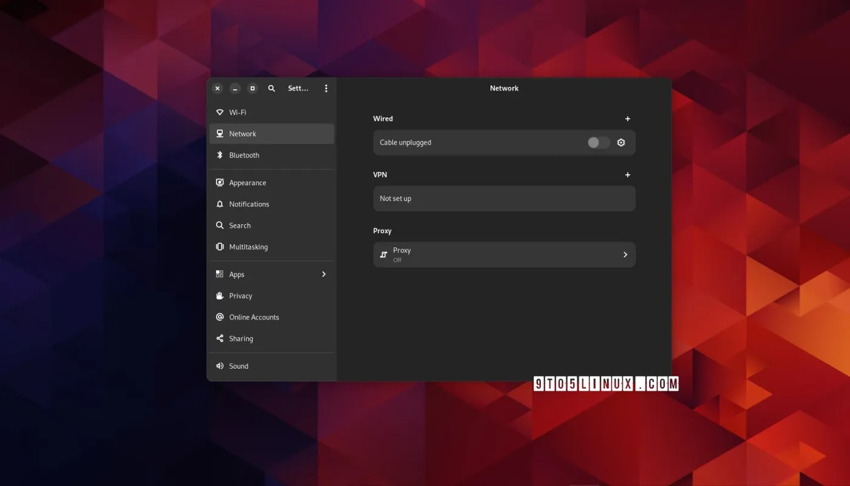Viewport: 850px width, 486px height.
Task: Enable the Cable unplugged connection
Action: 597,142
